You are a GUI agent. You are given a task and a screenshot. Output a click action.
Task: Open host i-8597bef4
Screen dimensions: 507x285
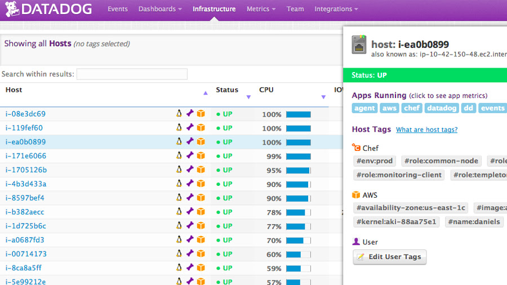point(25,198)
